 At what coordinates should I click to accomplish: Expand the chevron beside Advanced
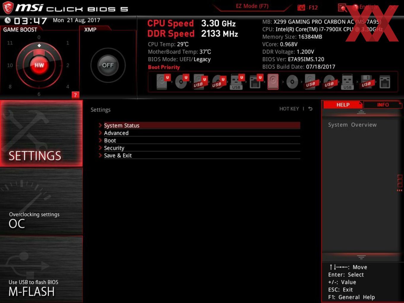pyautogui.click(x=100, y=133)
